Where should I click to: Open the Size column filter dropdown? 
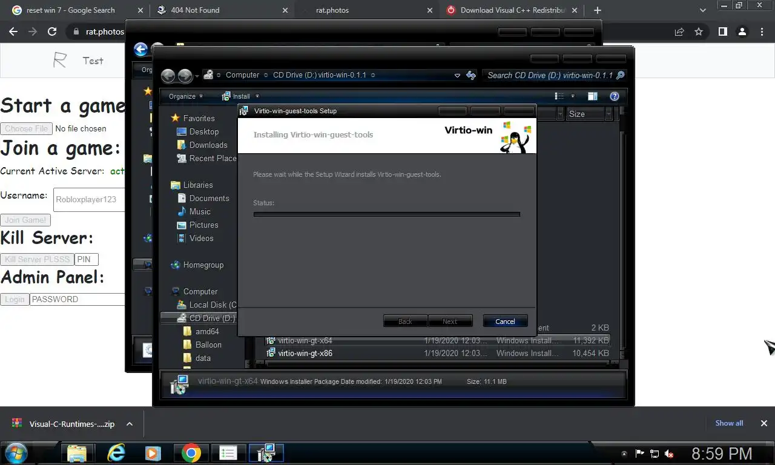pos(609,114)
